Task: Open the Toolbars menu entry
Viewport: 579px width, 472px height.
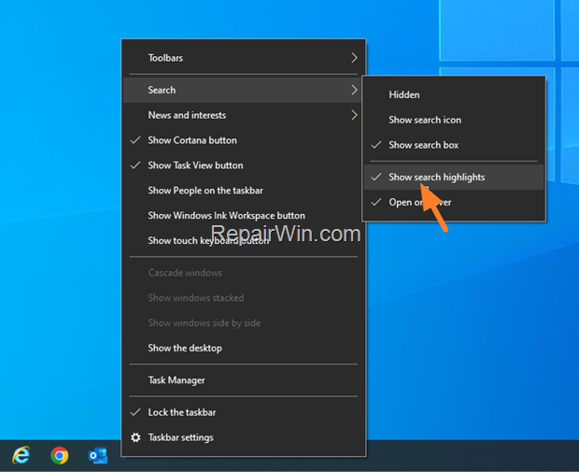Action: [244, 58]
